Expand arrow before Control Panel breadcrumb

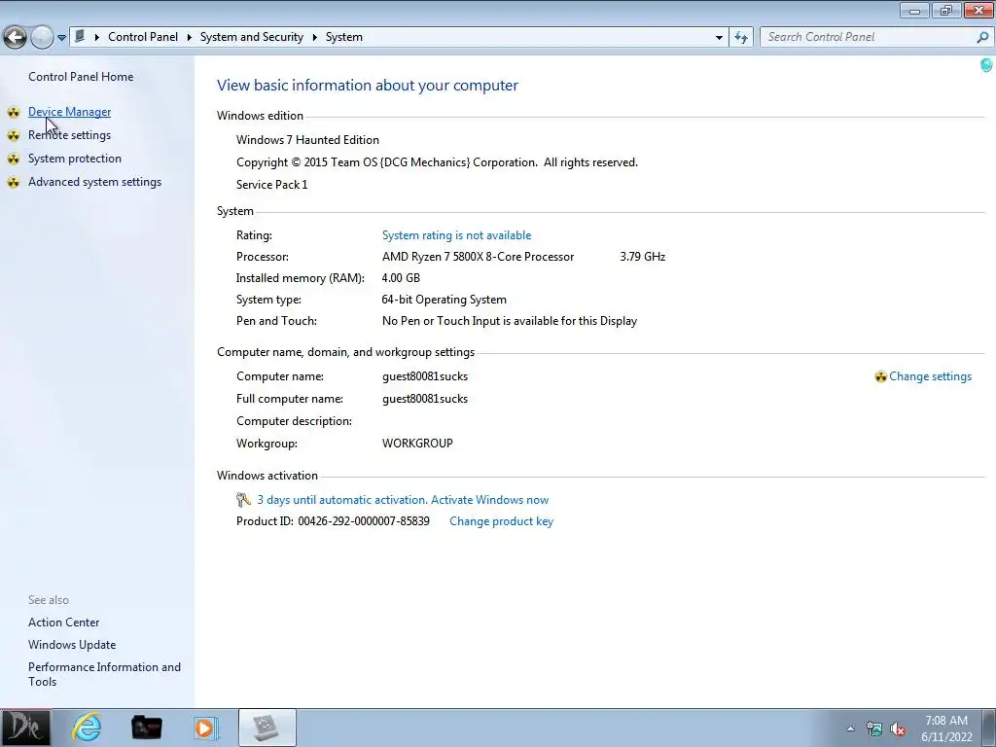96,38
